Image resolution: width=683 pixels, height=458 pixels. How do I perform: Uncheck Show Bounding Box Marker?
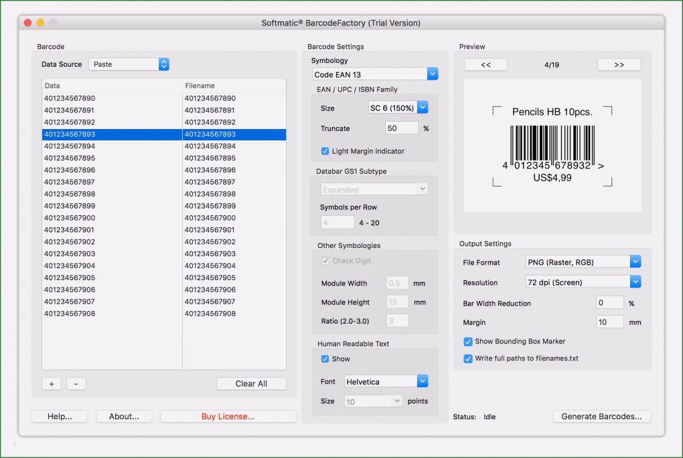(467, 341)
